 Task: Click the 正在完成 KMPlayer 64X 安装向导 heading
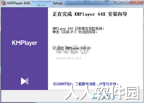click(x=90, y=14)
